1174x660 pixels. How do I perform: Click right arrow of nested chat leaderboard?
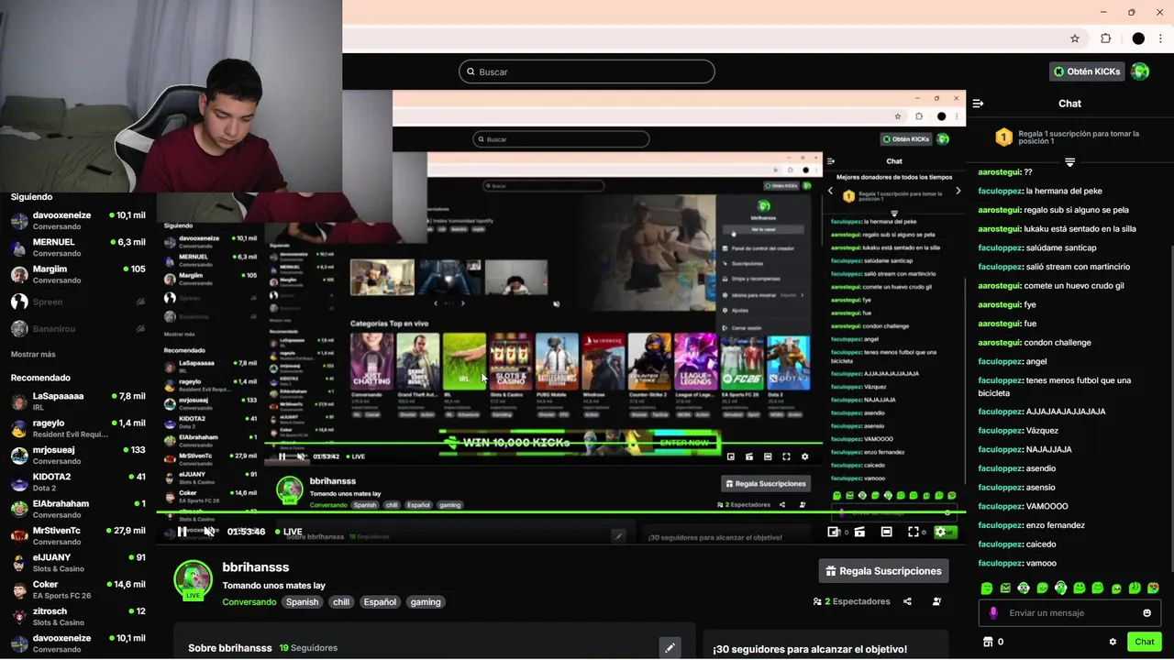[958, 191]
